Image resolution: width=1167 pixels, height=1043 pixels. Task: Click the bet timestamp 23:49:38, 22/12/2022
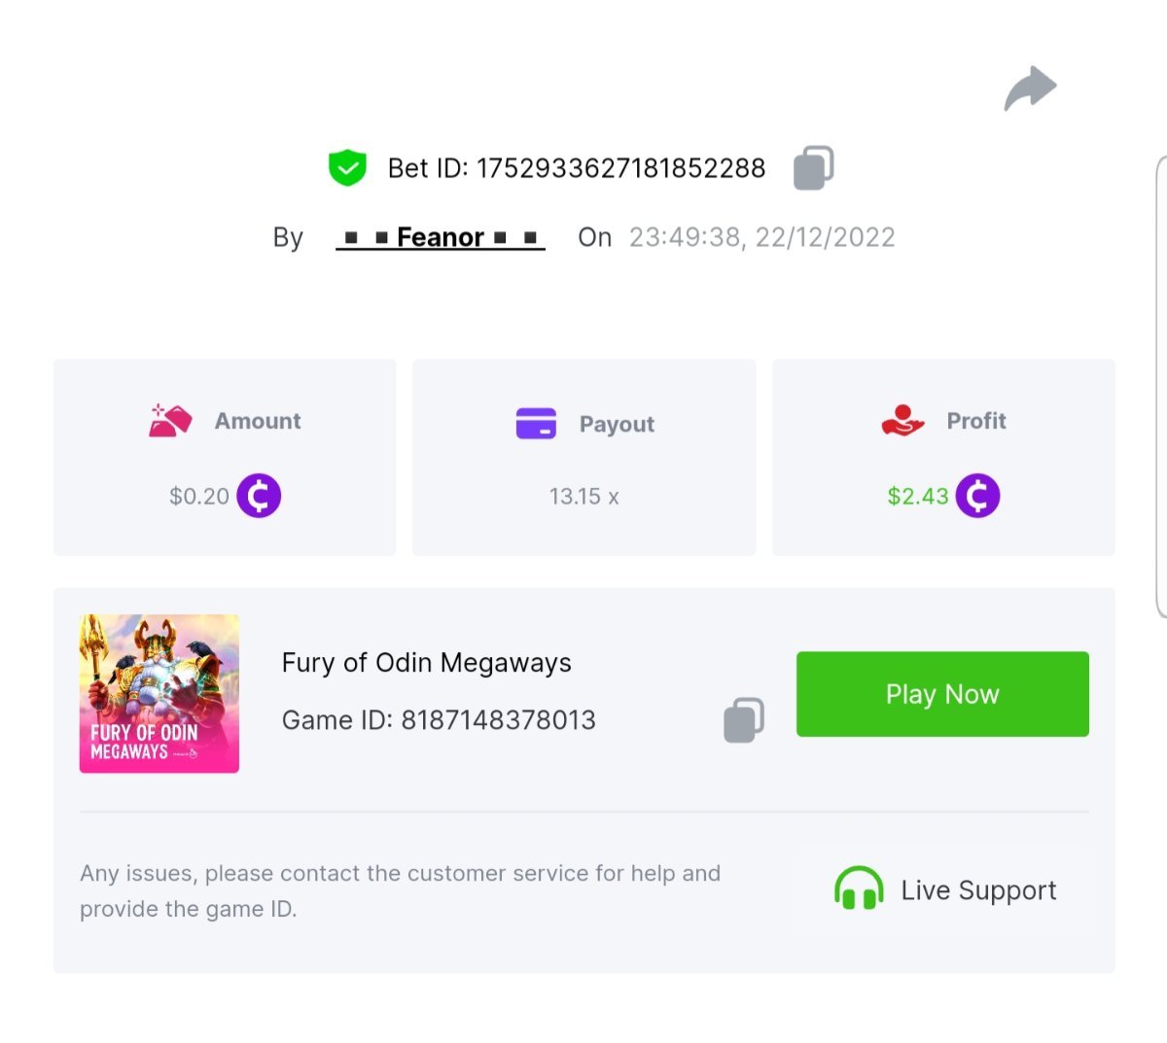pyautogui.click(x=761, y=237)
